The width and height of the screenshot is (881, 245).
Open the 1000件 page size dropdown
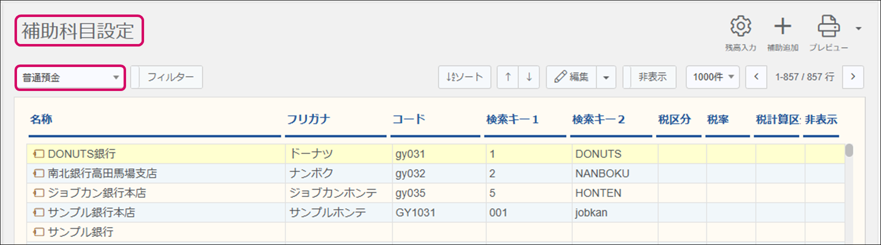point(712,77)
